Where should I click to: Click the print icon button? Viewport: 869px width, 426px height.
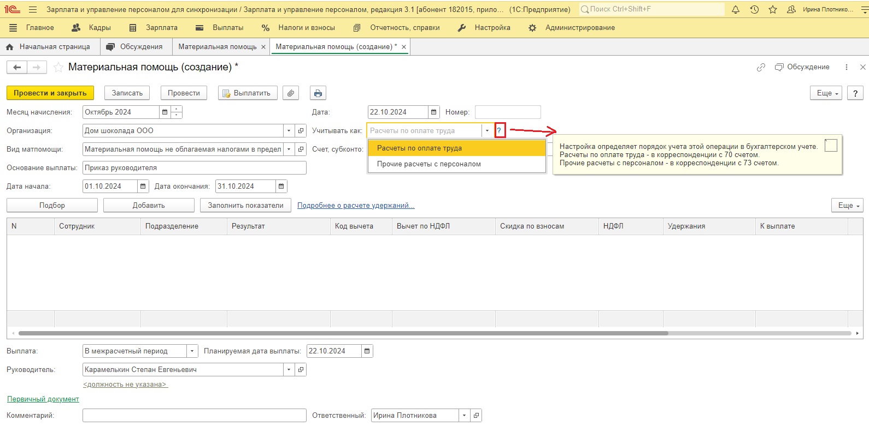click(318, 93)
